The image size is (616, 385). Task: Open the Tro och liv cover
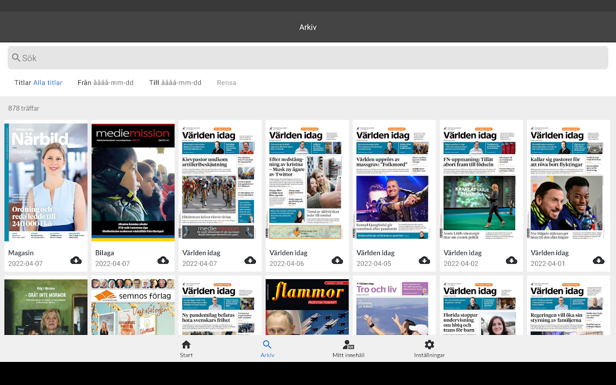pos(395,307)
